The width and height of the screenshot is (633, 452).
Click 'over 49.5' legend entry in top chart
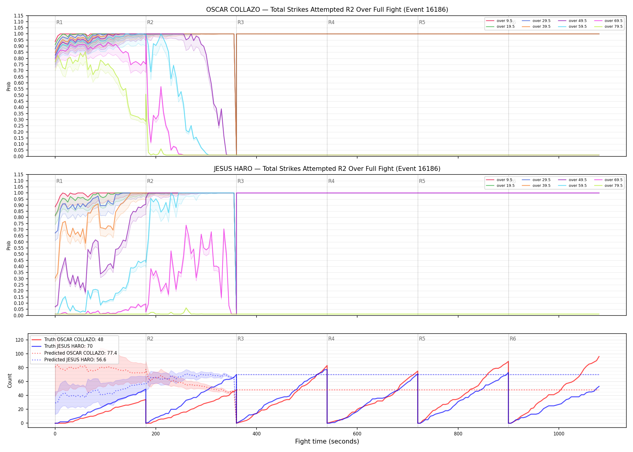[572, 21]
